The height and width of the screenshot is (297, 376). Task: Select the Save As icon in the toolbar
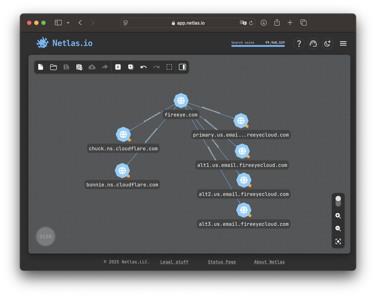coord(79,67)
